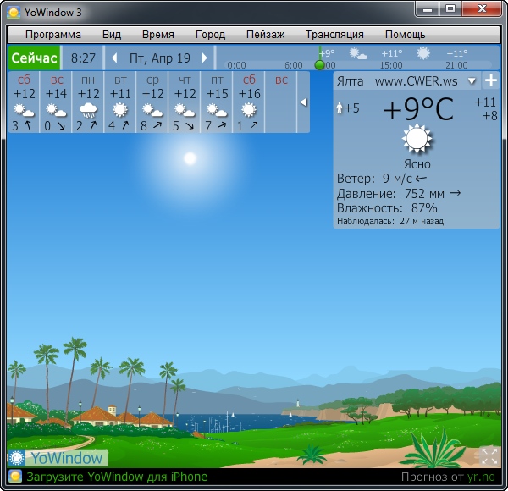
Task: Click the YoWindow logo at bottom left
Action: click(57, 458)
